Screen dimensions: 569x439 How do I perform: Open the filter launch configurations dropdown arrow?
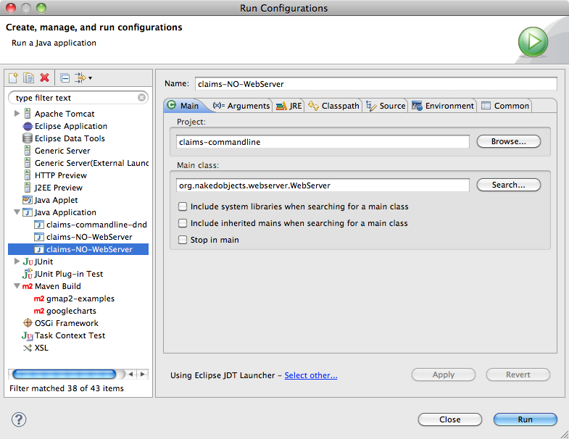[90, 78]
